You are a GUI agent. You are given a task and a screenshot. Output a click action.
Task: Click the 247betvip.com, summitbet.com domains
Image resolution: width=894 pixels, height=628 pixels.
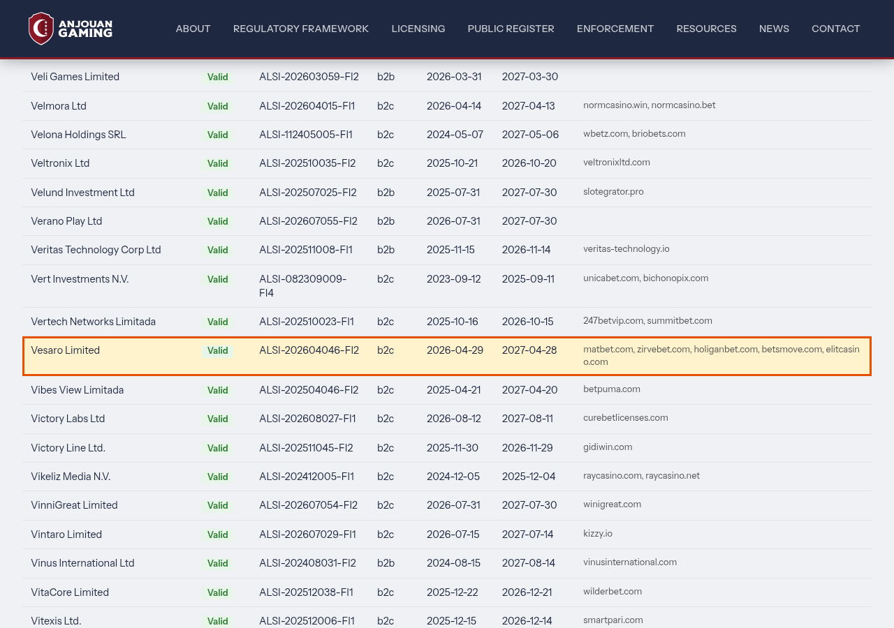coord(648,321)
